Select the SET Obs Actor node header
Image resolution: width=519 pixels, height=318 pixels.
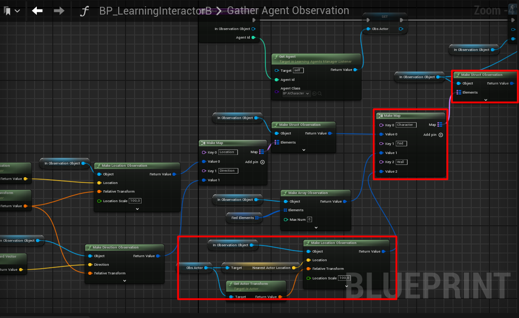[385, 16]
